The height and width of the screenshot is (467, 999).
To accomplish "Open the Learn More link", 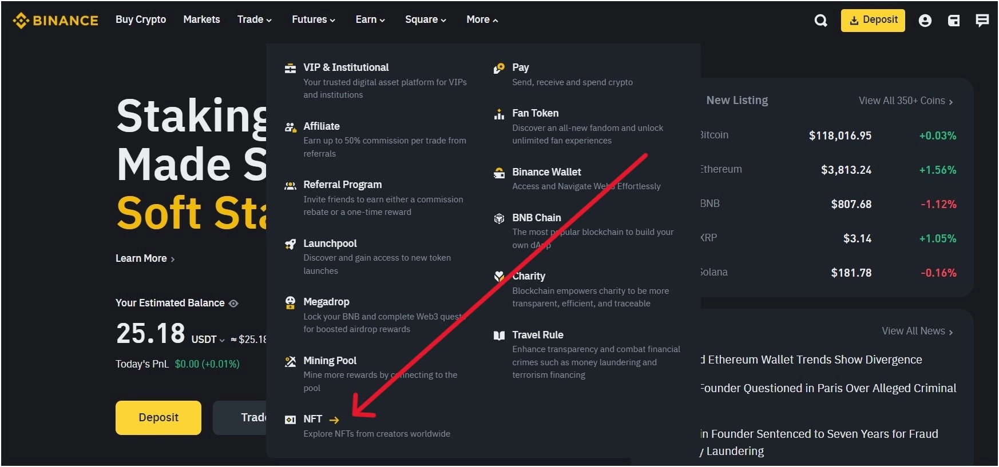I will coord(145,258).
